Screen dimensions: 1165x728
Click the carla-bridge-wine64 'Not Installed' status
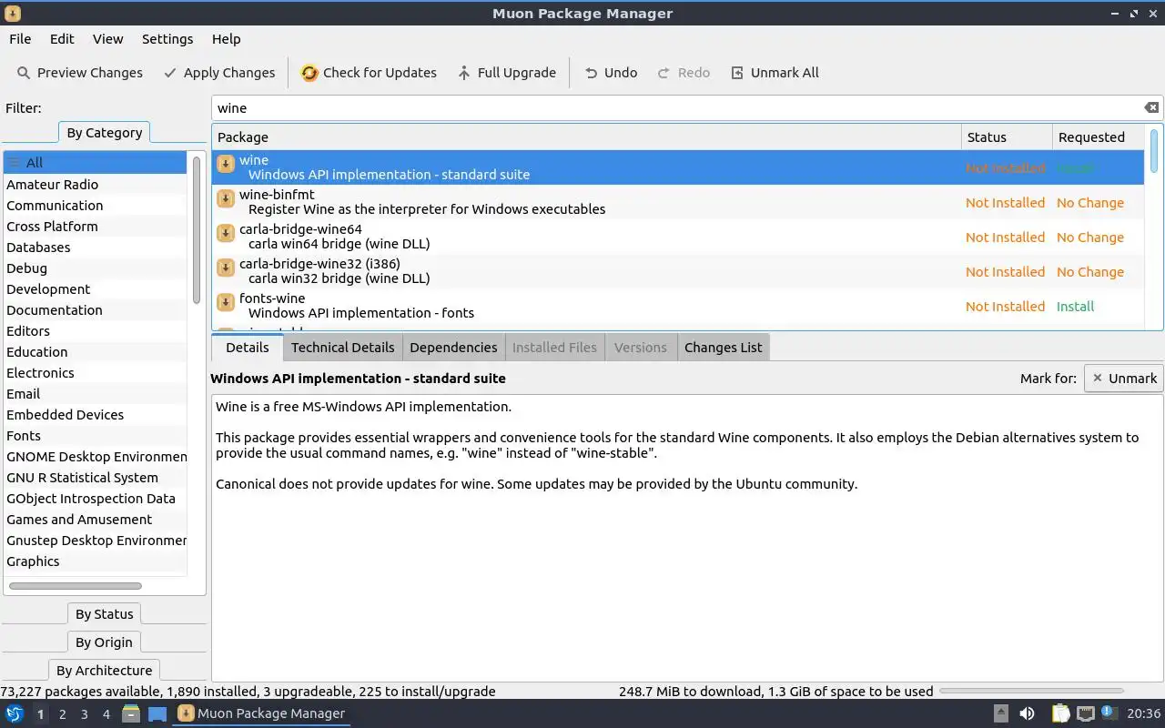point(1005,238)
